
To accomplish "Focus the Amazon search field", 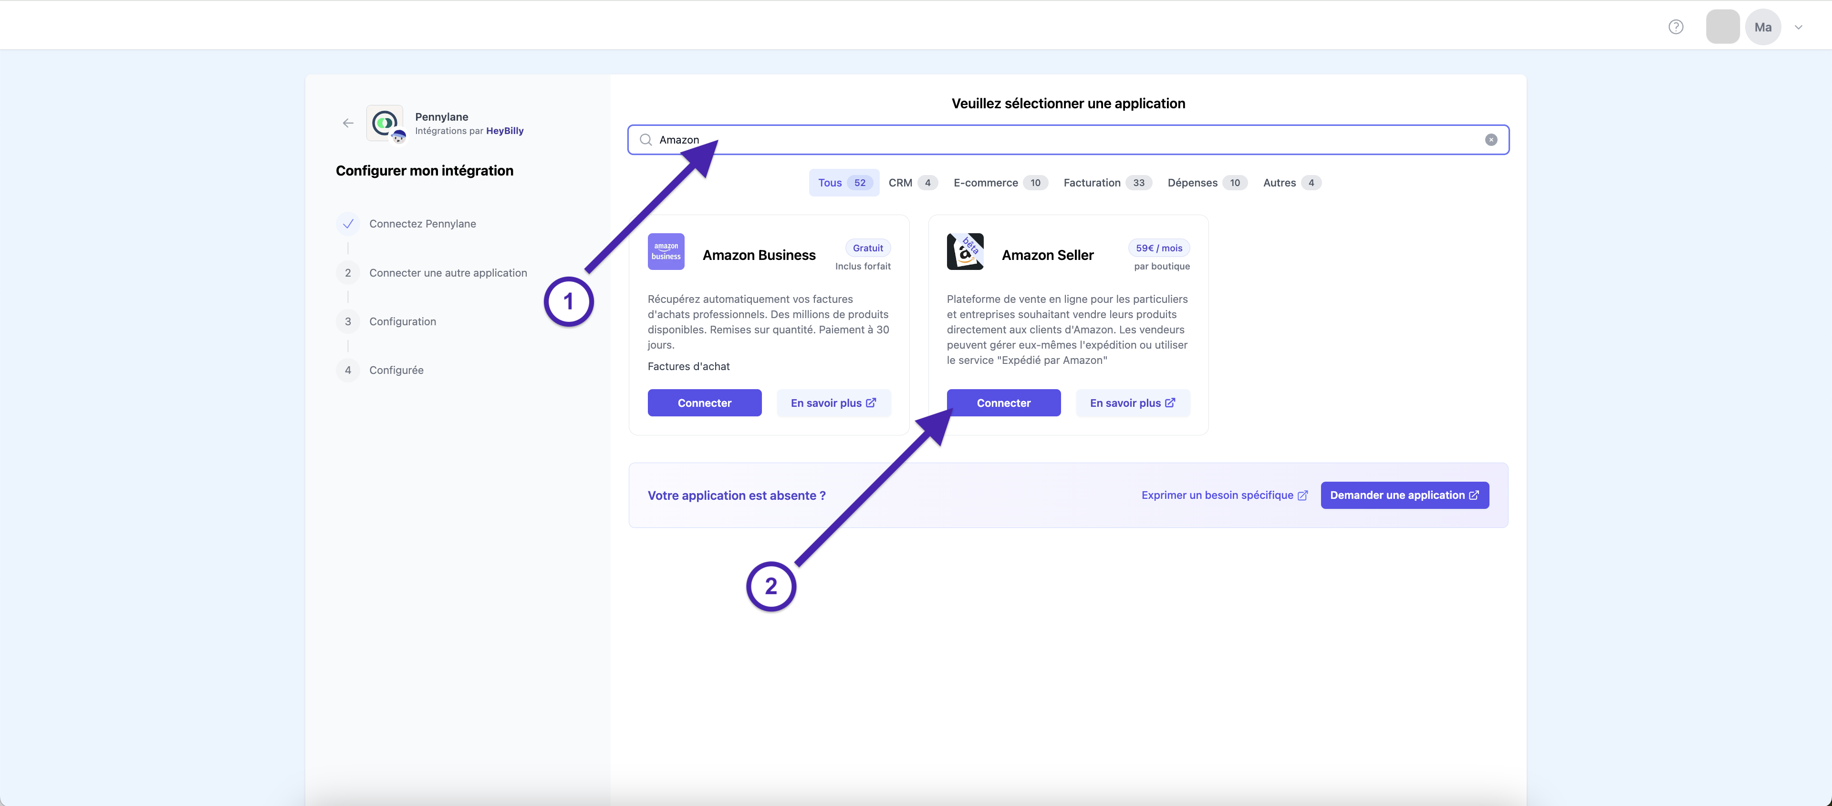I will pos(1068,140).
